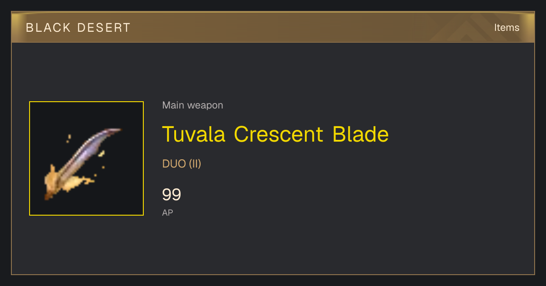Image resolution: width=546 pixels, height=286 pixels.
Task: Click the (II) roman numeral text
Action: pyautogui.click(x=195, y=164)
